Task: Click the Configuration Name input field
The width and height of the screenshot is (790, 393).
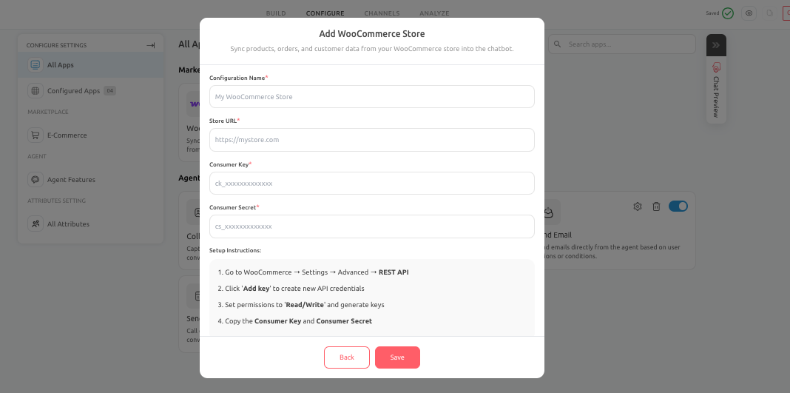Action: [x=372, y=97]
